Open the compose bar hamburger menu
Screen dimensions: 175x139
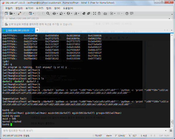point(171,131)
